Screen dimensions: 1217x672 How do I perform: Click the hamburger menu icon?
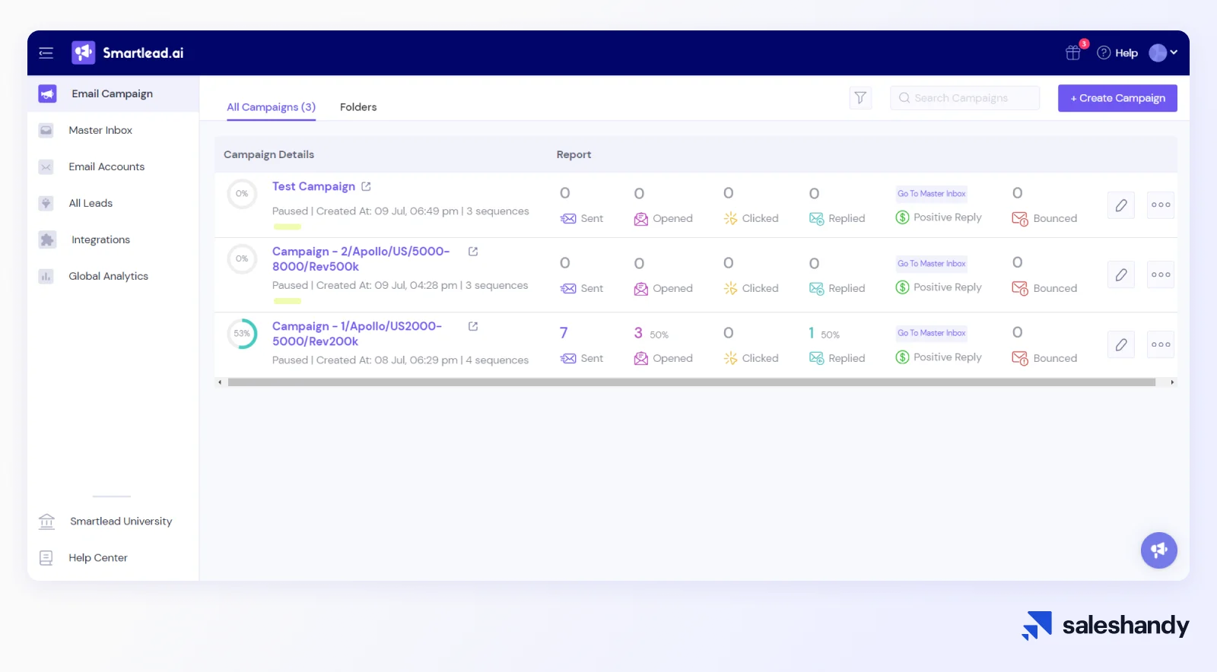pyautogui.click(x=46, y=53)
